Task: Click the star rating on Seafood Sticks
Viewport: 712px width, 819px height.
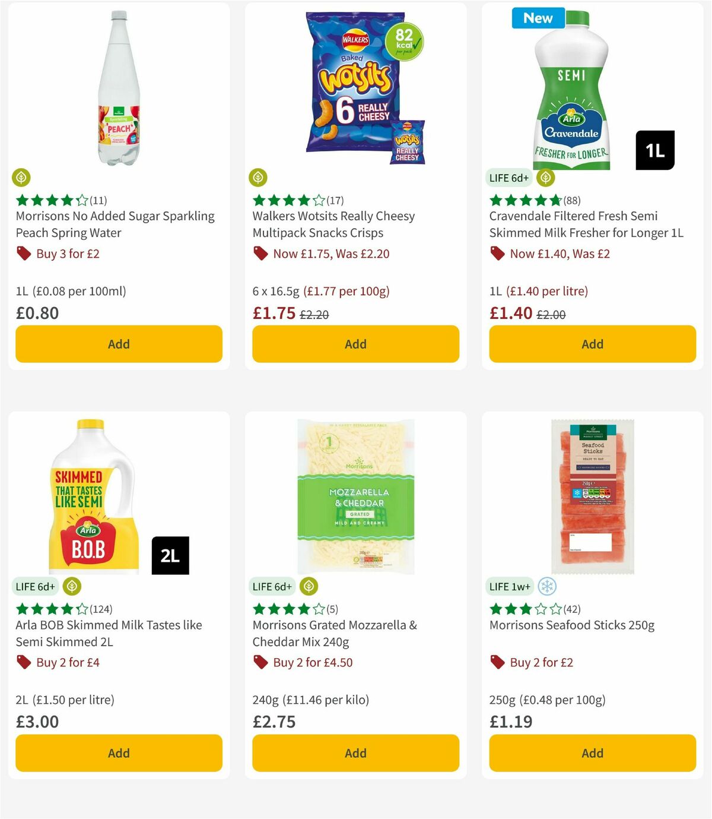Action: coord(534,609)
